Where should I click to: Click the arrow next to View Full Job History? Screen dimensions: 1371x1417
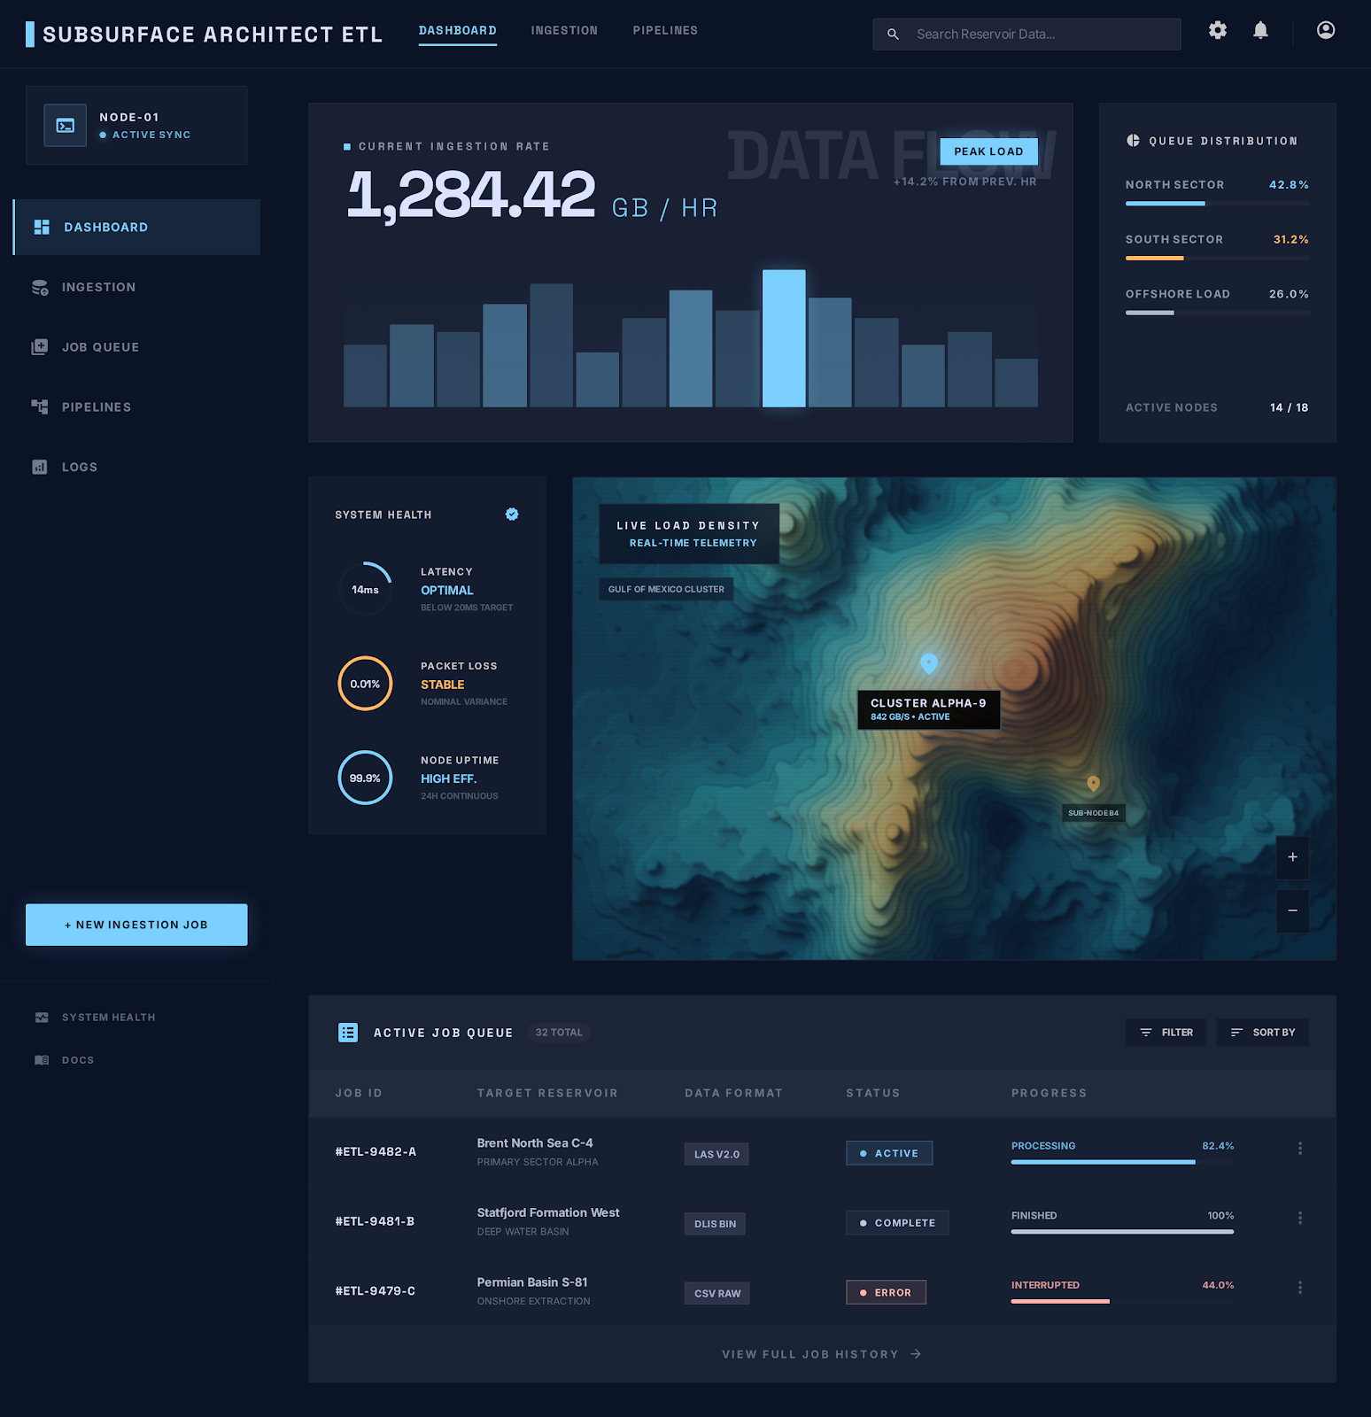coord(916,1354)
